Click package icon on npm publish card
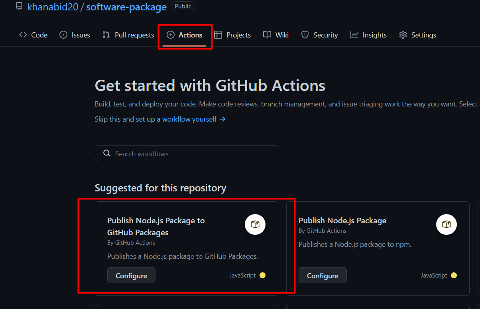480x309 pixels. tap(447, 224)
